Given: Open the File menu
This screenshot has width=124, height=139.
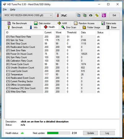Looking at the screenshot, I should pos(5,10).
